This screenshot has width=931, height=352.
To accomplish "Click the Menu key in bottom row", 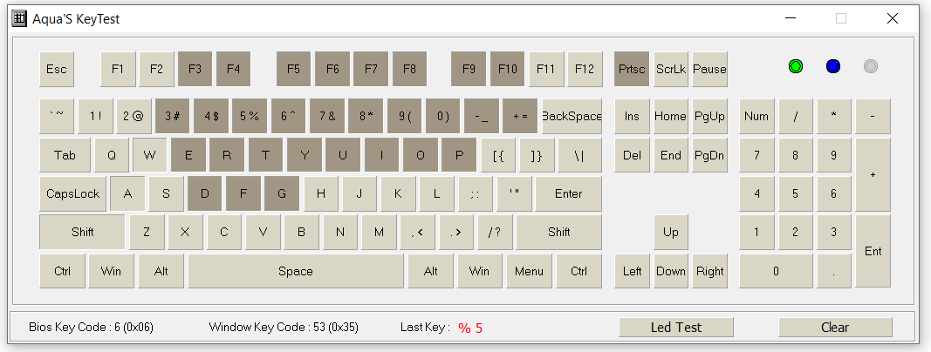I will point(529,272).
